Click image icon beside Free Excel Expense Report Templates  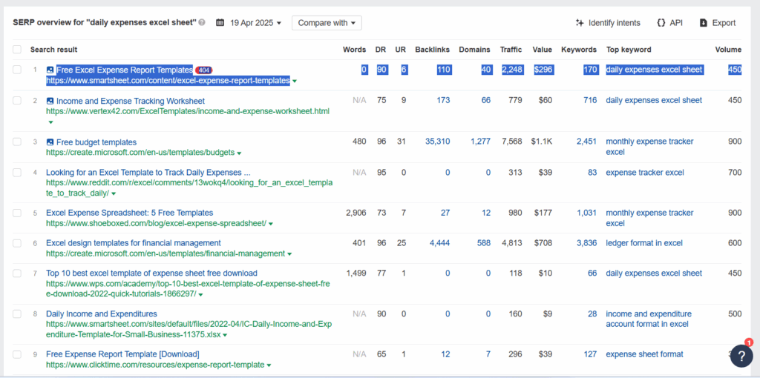50,70
